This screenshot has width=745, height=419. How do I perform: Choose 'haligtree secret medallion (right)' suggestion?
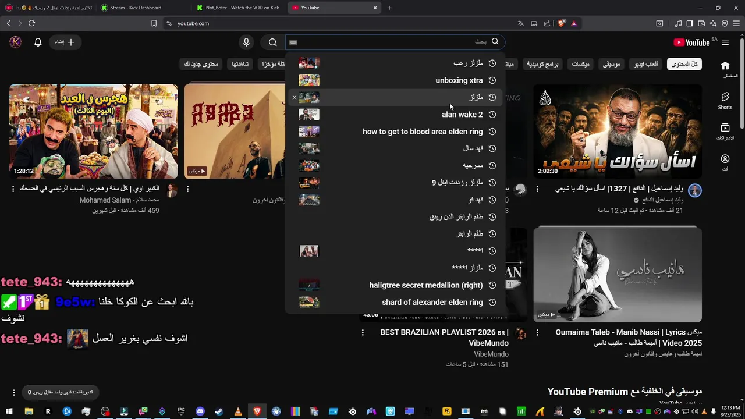396,285
